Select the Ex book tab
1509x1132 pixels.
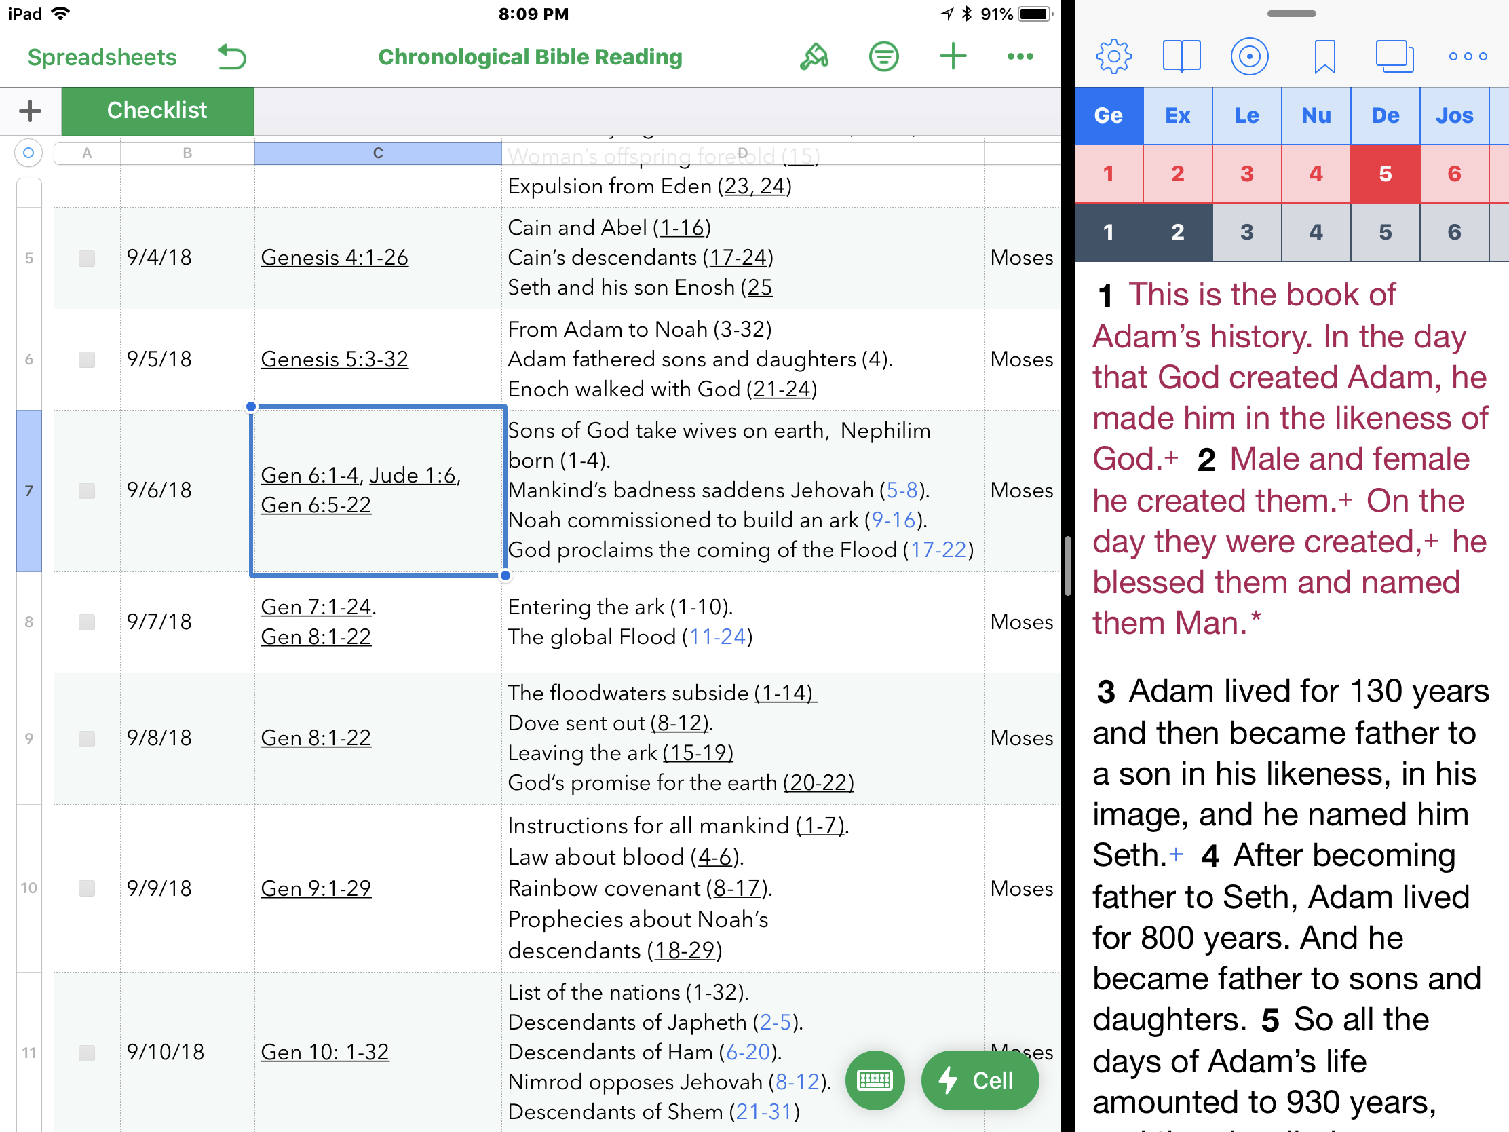pos(1177,115)
